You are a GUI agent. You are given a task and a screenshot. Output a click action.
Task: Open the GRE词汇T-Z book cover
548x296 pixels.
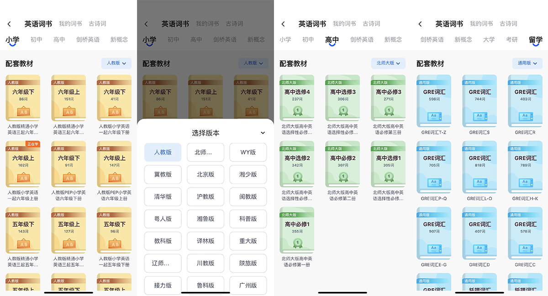(x=433, y=101)
